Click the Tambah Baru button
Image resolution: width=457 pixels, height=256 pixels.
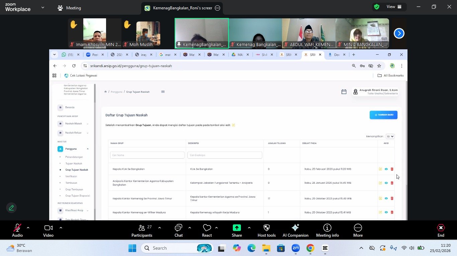383,115
